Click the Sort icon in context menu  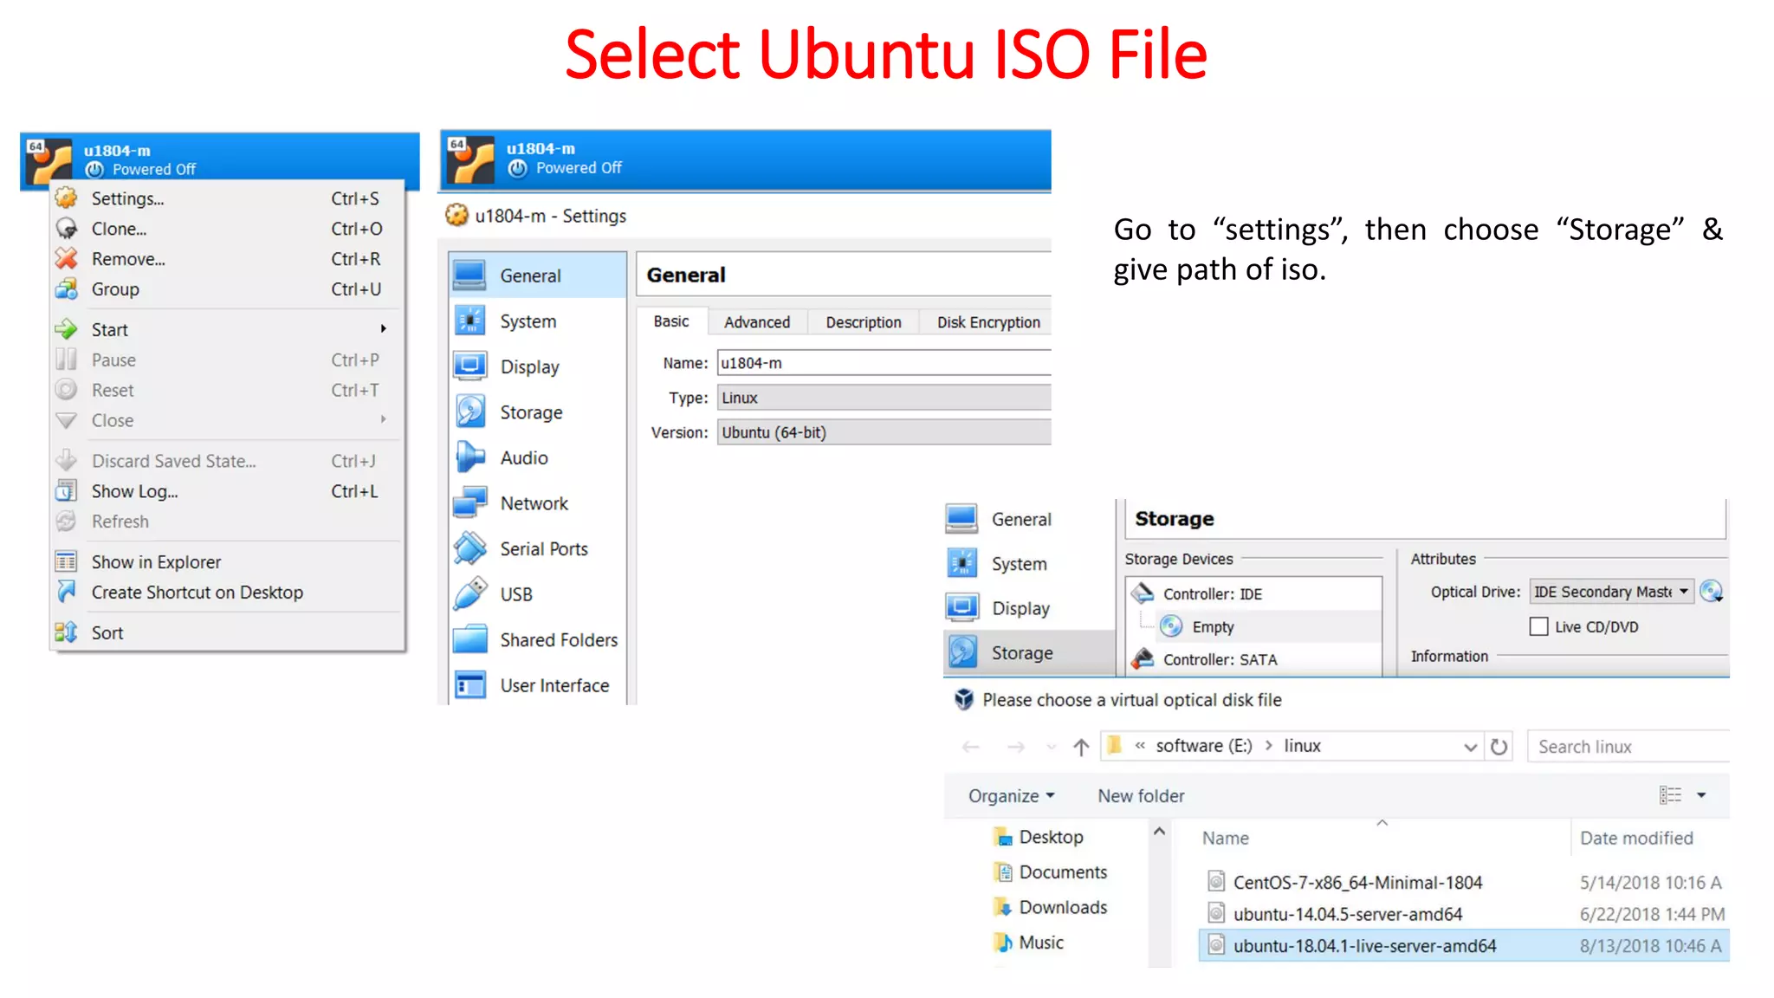pyautogui.click(x=67, y=632)
